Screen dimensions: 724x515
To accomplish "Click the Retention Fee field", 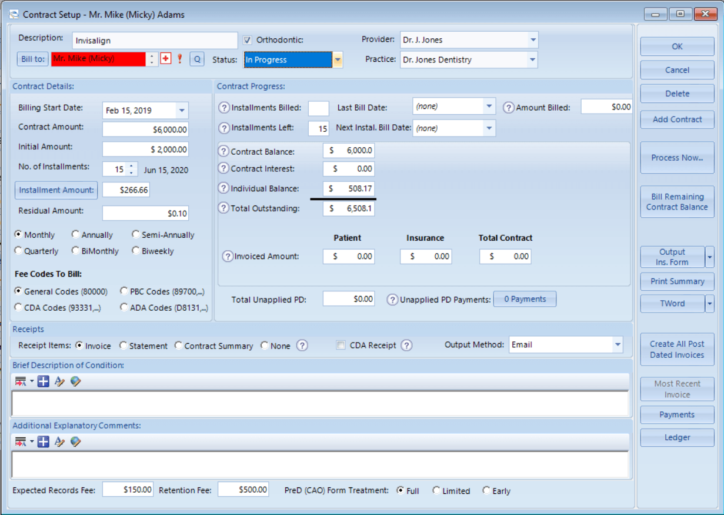I will (x=243, y=489).
